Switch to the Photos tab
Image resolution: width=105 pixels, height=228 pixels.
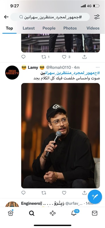[x=70, y=28]
